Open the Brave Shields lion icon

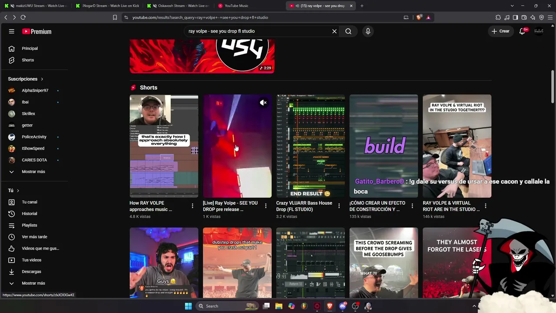pos(419,17)
